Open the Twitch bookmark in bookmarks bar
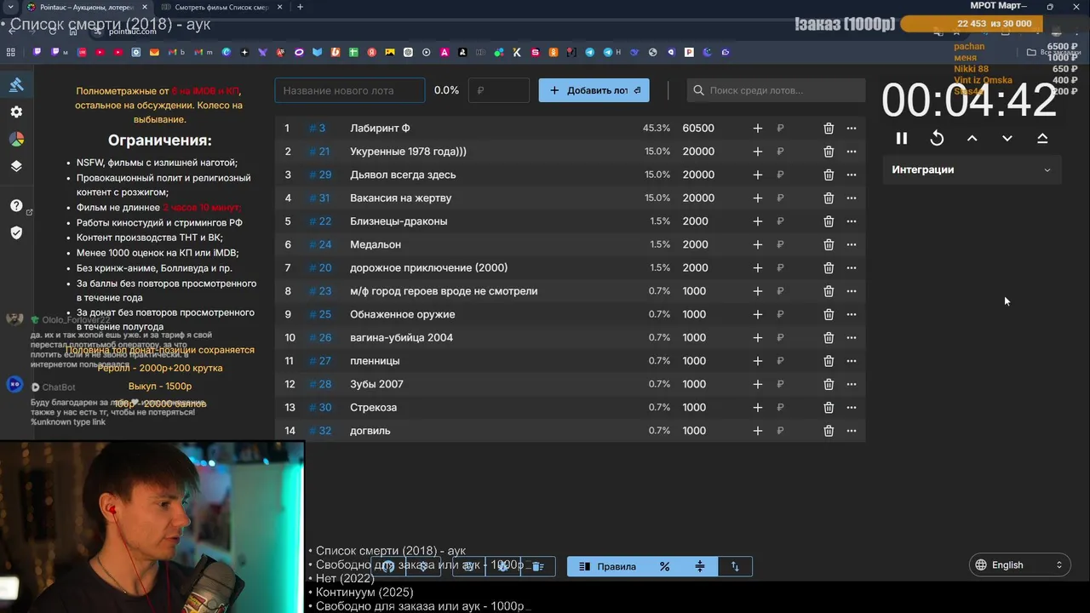The width and height of the screenshot is (1090, 613). tap(37, 52)
